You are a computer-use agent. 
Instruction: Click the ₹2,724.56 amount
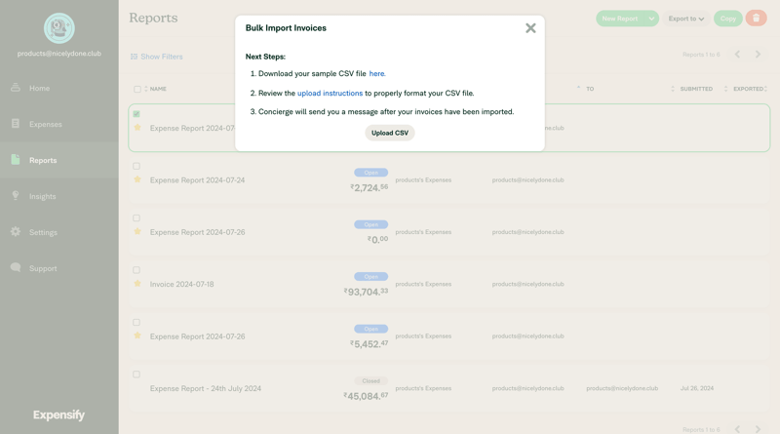(370, 187)
